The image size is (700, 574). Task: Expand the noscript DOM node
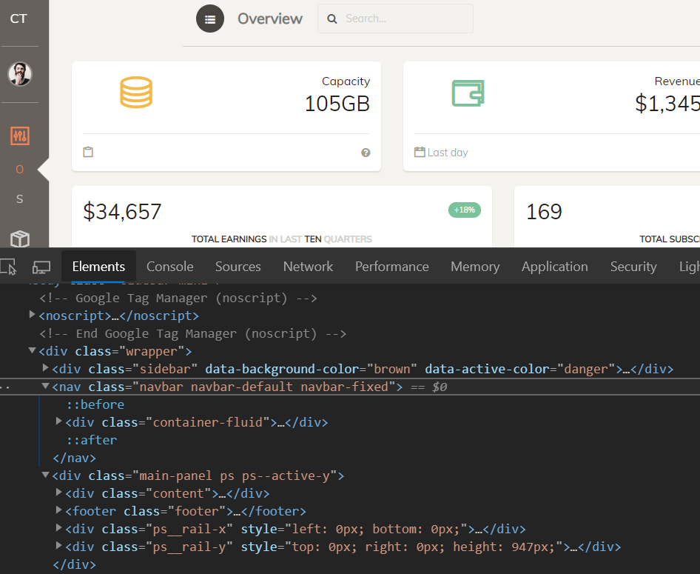(32, 315)
